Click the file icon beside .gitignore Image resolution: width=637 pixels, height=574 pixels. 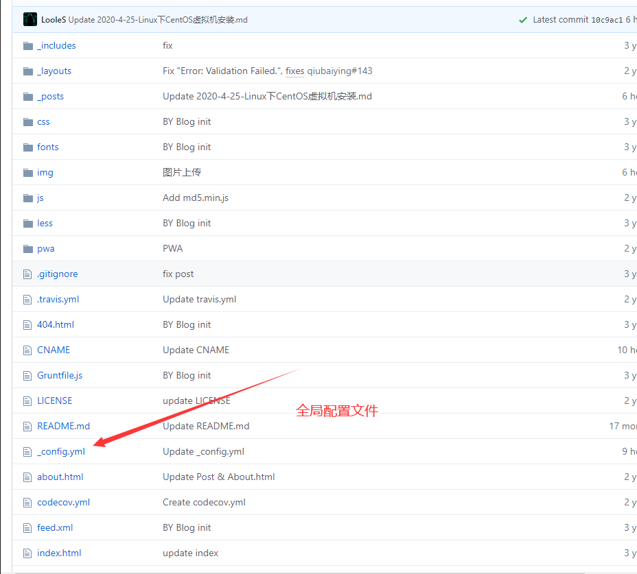click(27, 274)
